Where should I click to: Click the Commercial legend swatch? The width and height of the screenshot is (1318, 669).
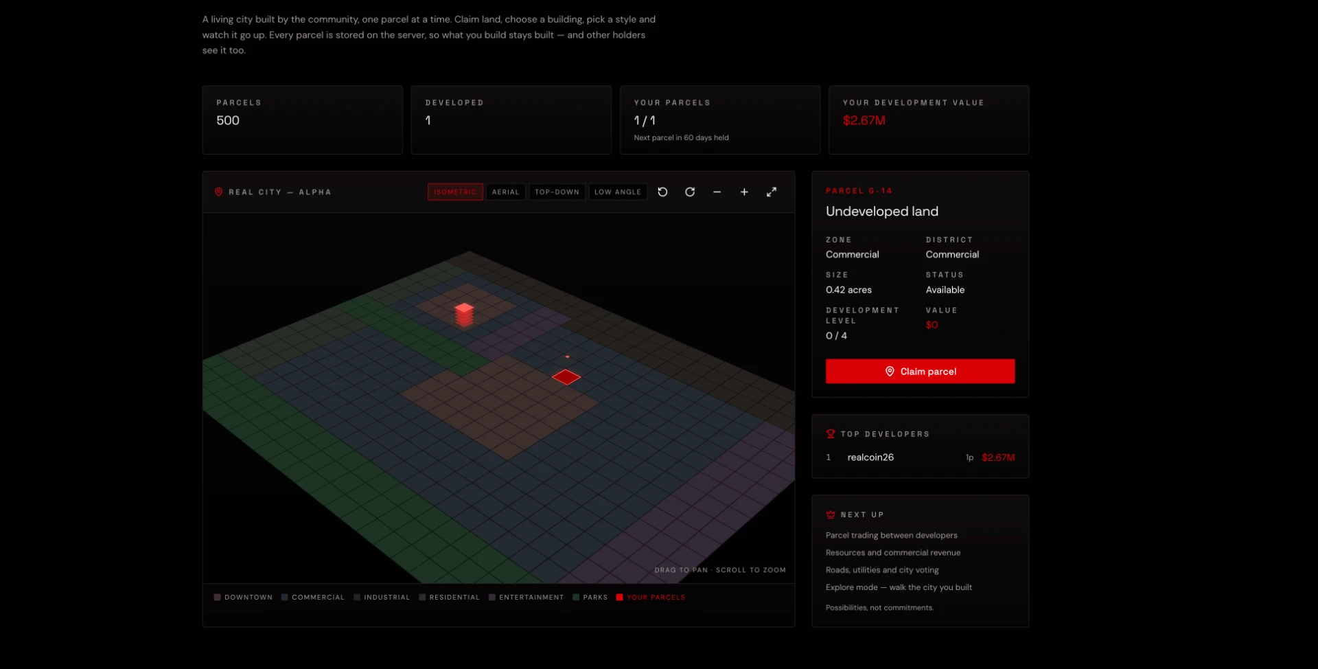click(284, 598)
